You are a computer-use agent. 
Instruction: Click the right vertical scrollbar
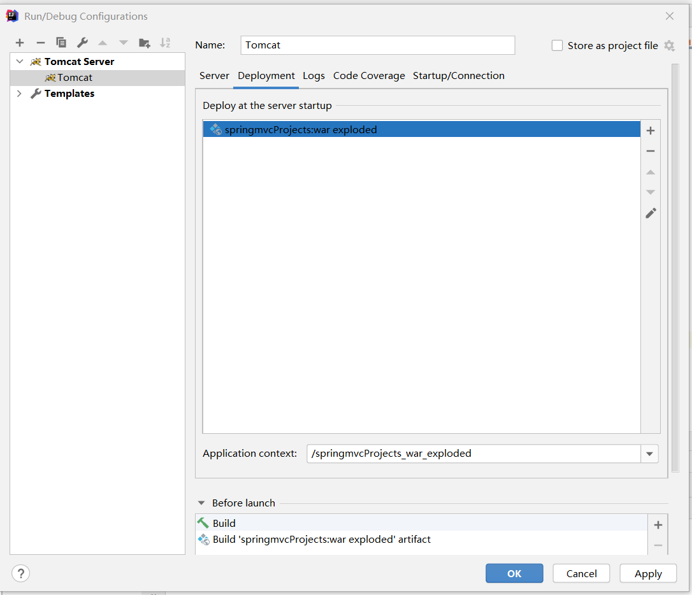[675, 268]
